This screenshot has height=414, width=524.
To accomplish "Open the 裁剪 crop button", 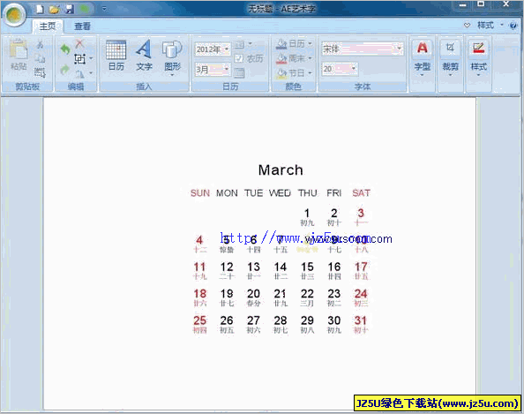I will pos(450,58).
